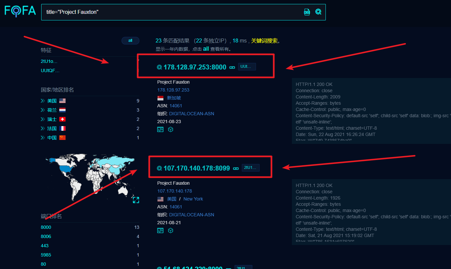The width and height of the screenshot is (451, 269).
Task: Select the 端口排名 port 8000 filter
Action: [46, 227]
